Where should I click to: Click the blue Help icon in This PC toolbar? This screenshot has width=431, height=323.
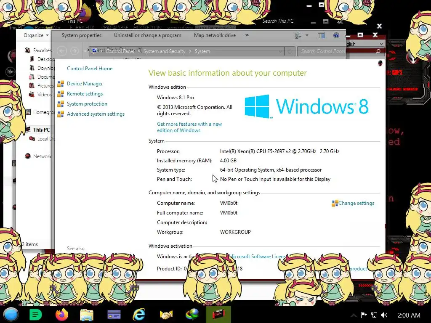[x=336, y=35]
